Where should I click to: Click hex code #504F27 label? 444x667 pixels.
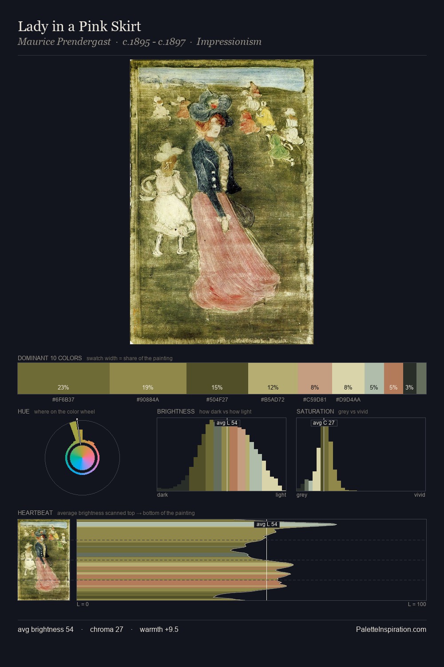tap(217, 400)
